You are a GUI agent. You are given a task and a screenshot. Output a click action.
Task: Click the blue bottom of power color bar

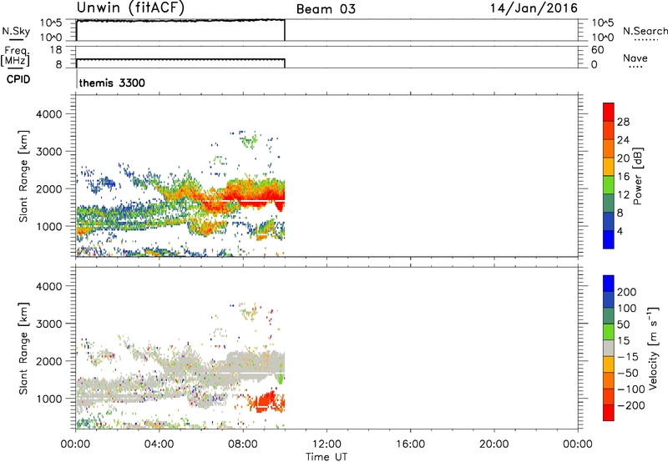(x=609, y=239)
